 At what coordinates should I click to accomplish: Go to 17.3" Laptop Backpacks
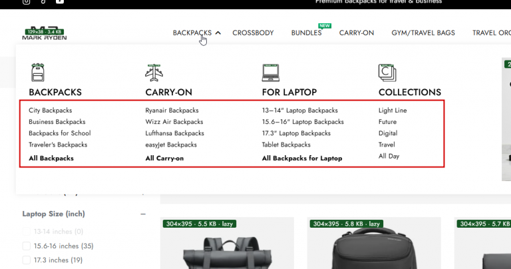(296, 133)
